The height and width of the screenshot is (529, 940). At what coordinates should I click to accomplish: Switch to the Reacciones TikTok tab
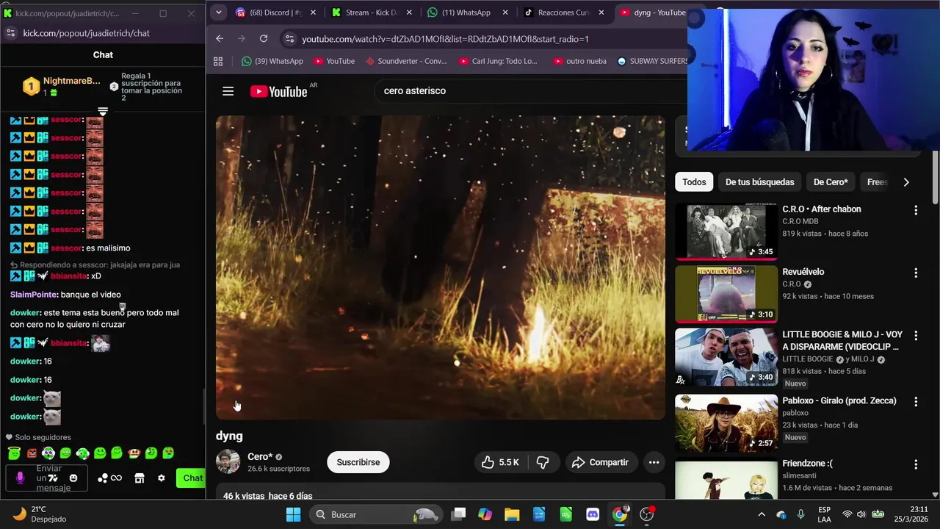tap(563, 12)
